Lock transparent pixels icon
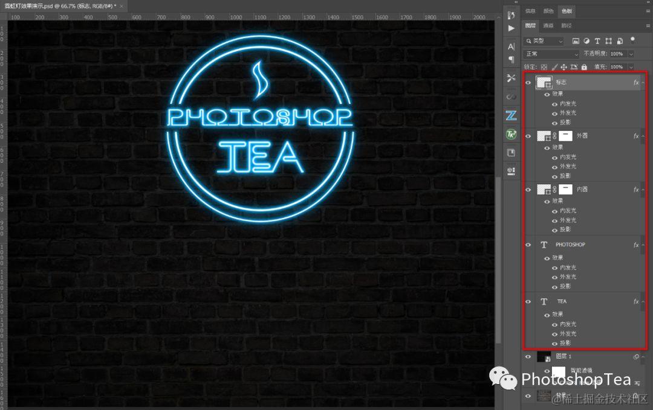 [544, 67]
